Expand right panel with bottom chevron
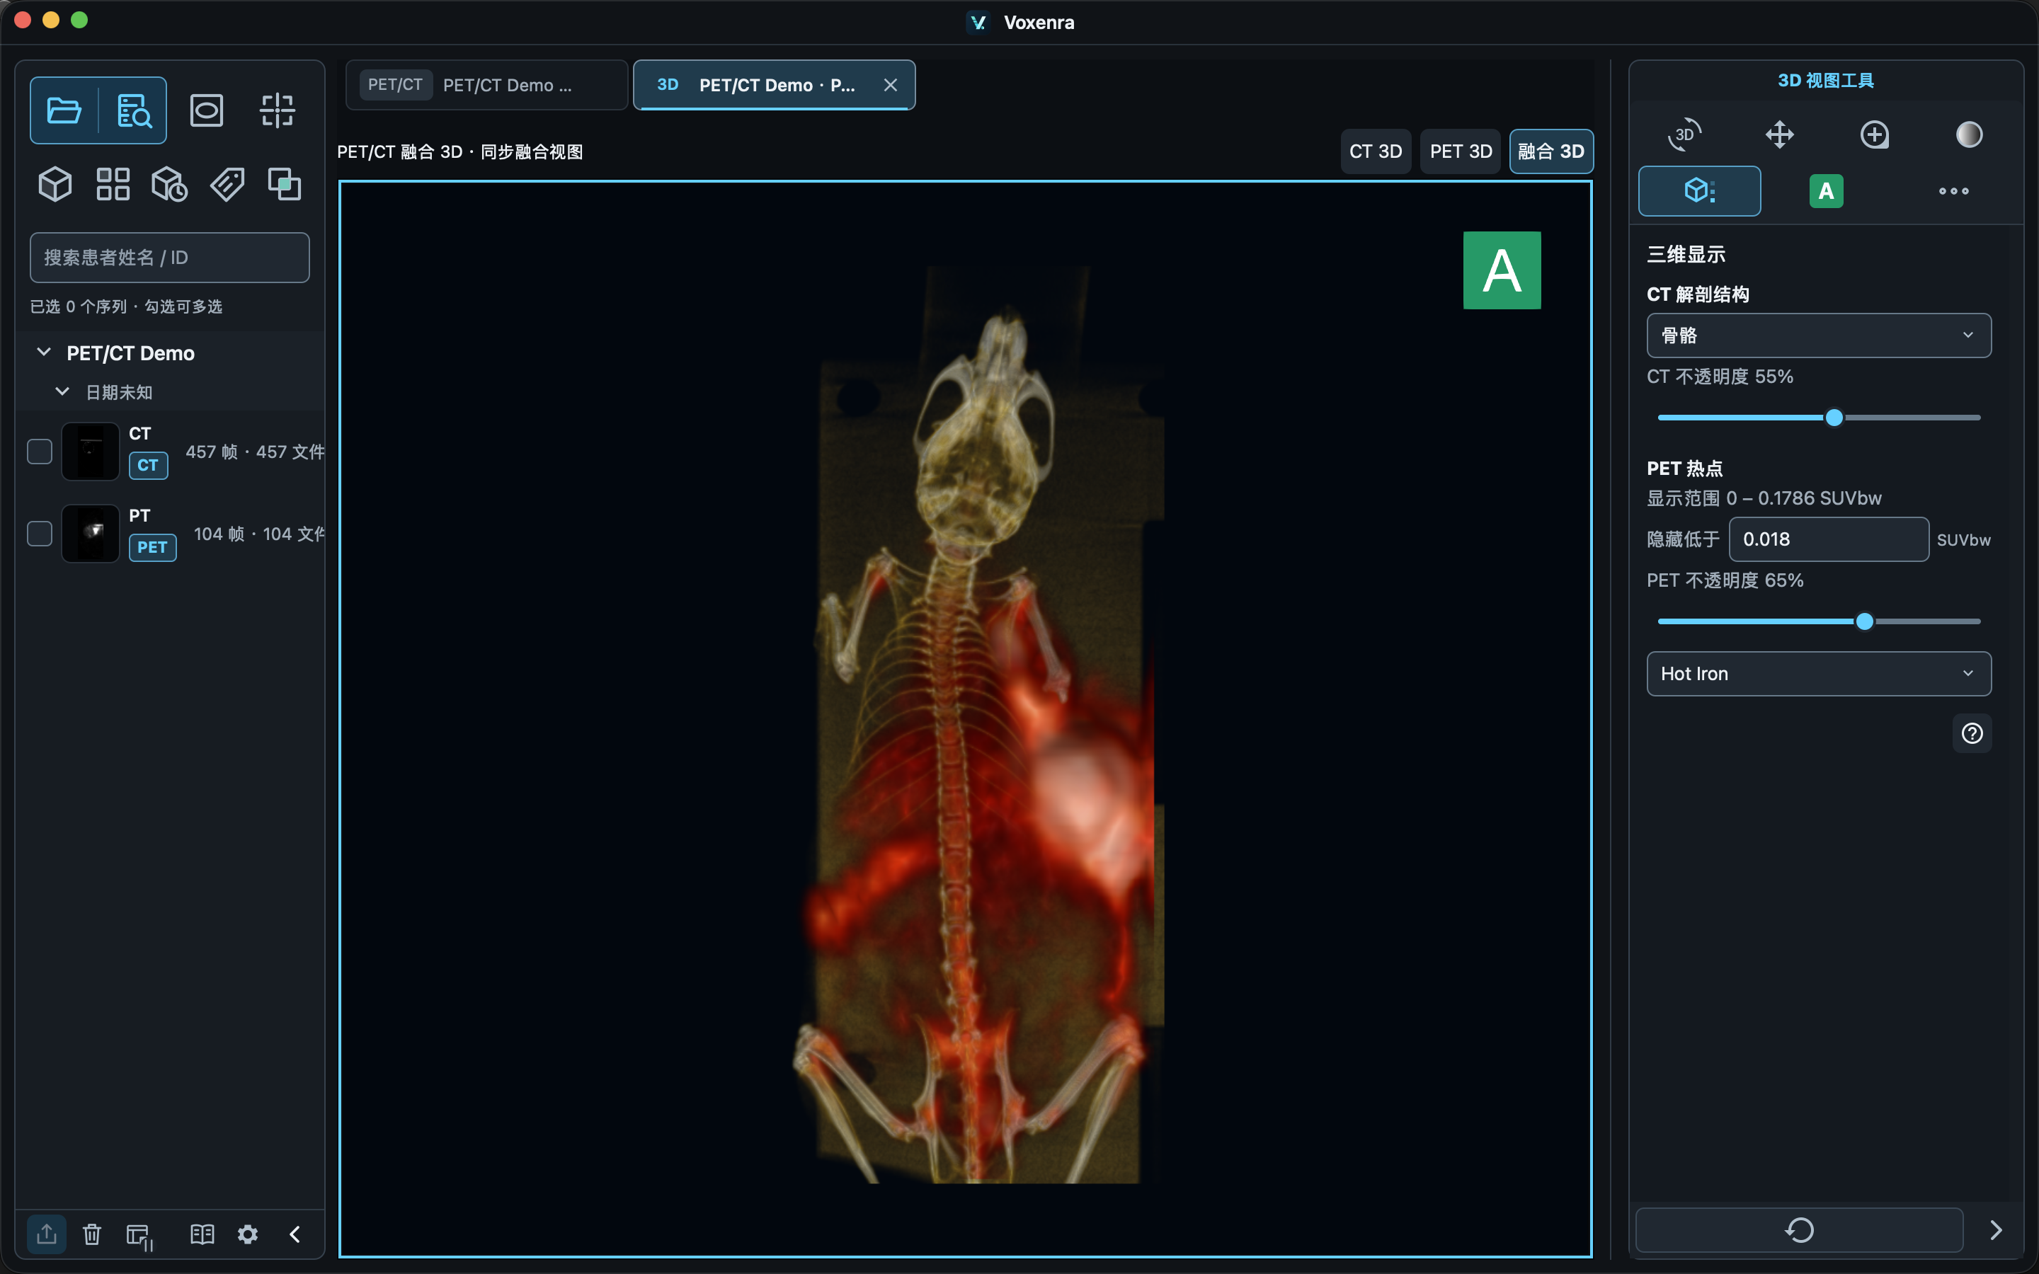 point(1995,1229)
